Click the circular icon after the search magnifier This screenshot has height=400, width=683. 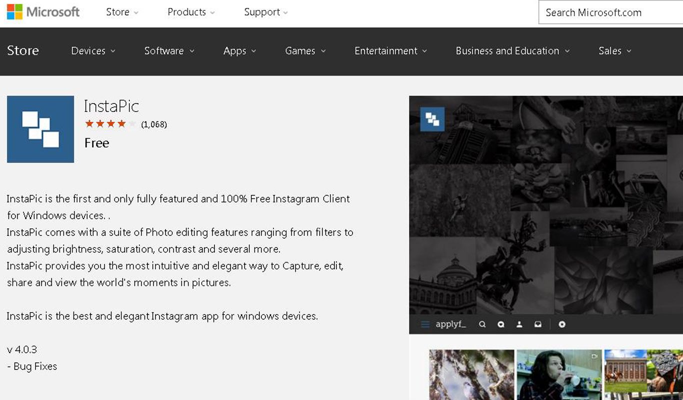[501, 324]
